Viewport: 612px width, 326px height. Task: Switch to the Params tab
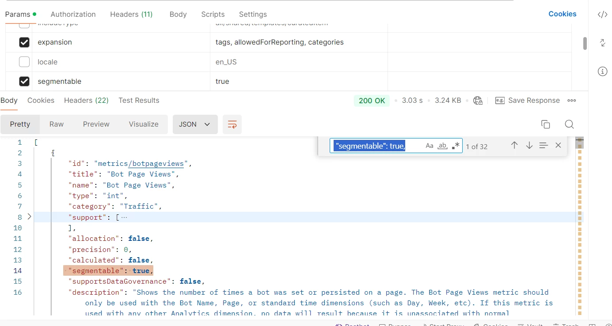point(20,14)
